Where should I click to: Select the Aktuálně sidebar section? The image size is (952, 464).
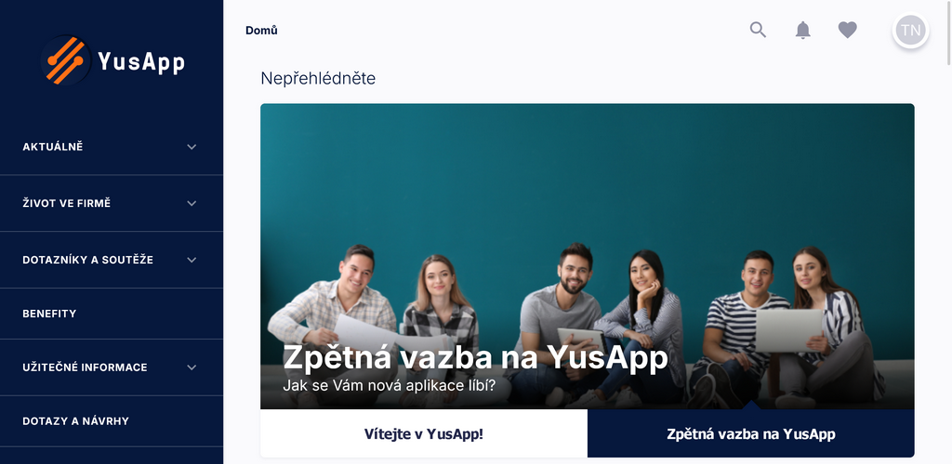[x=112, y=147]
